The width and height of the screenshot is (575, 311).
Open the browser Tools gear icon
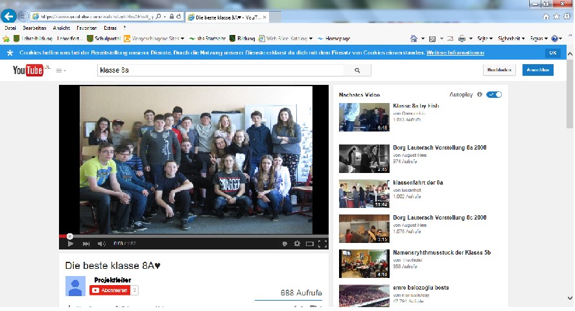coord(567,16)
